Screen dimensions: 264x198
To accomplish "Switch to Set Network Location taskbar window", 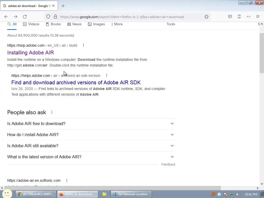I will click(x=131, y=194).
